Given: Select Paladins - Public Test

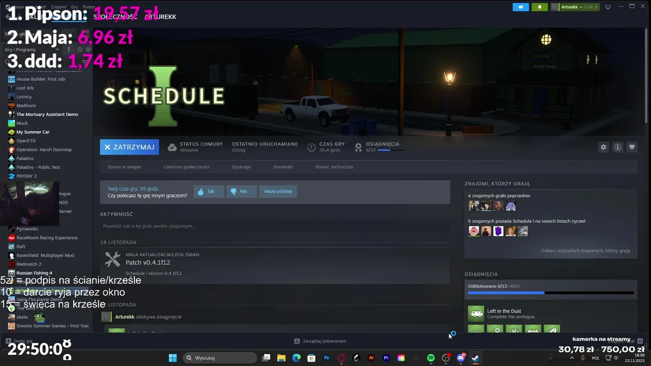Looking at the screenshot, I should click(x=38, y=167).
